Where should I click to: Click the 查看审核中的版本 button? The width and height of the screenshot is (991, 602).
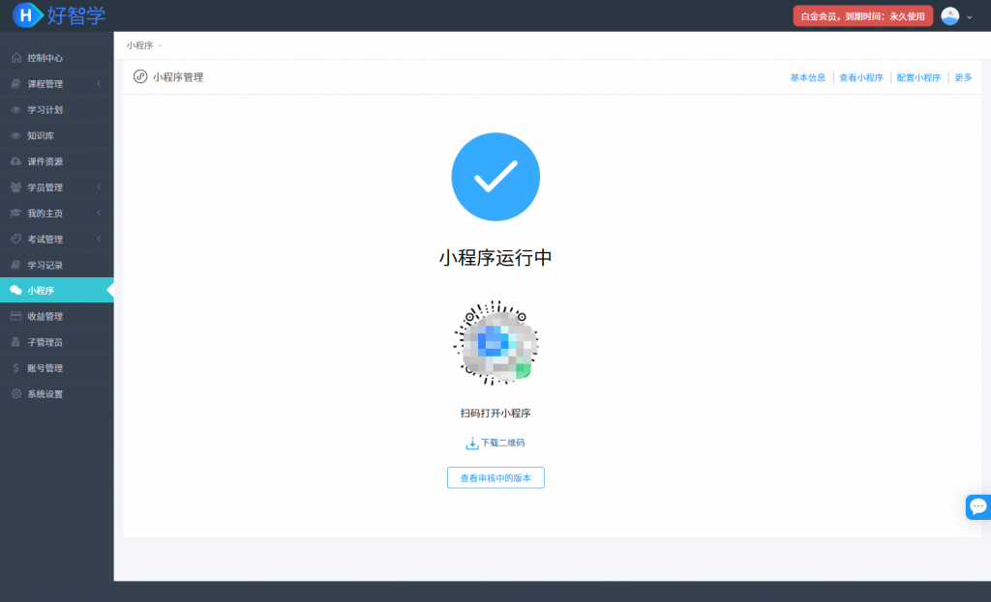pyautogui.click(x=495, y=477)
